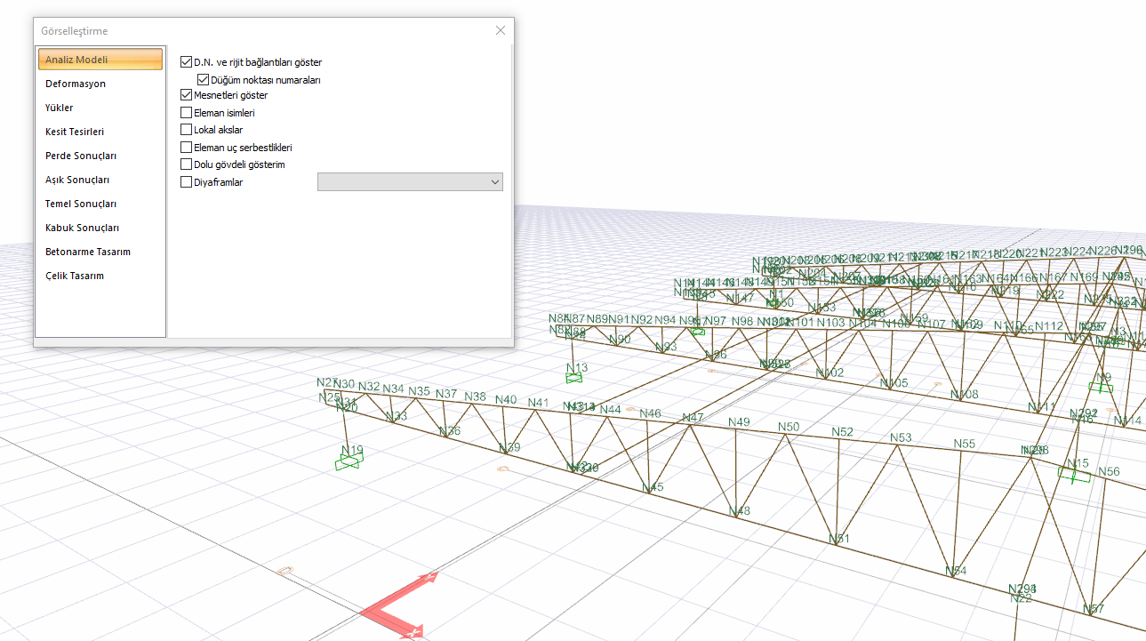The width and height of the screenshot is (1146, 641).
Task: Click the support symbol under node N19
Action: [x=349, y=464]
